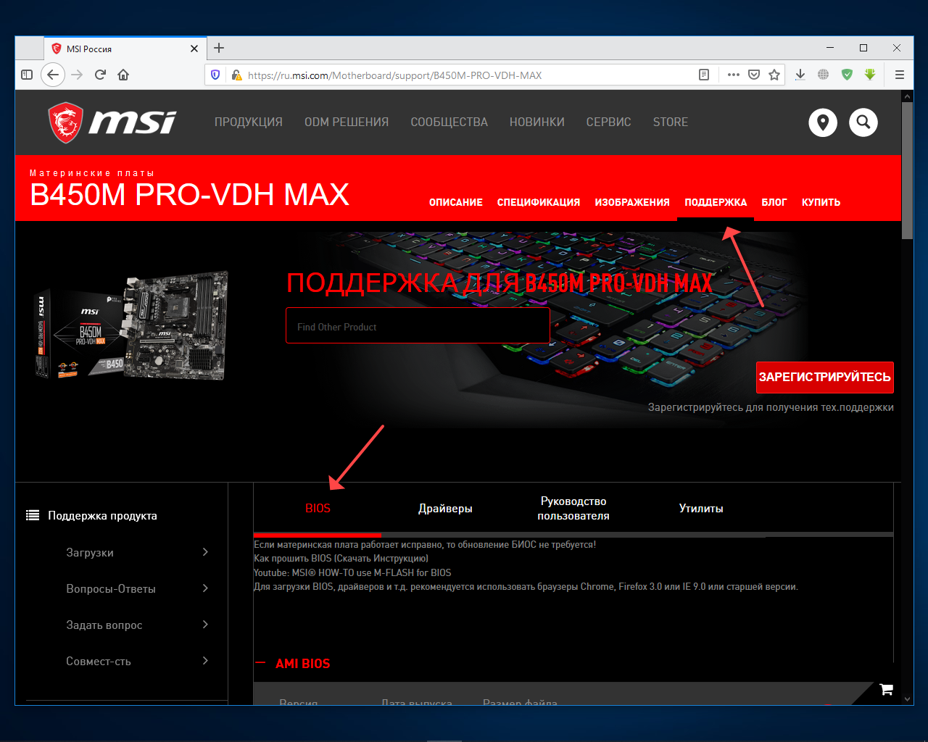
Task: Click the site security padlock icon
Action: point(236,75)
